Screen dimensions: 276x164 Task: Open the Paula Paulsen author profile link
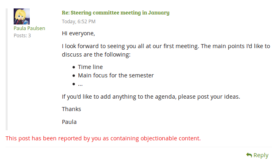click(x=29, y=28)
